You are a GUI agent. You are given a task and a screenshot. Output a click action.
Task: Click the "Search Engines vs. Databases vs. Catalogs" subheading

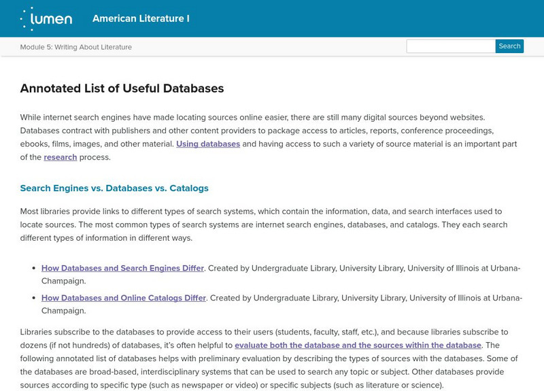click(114, 188)
